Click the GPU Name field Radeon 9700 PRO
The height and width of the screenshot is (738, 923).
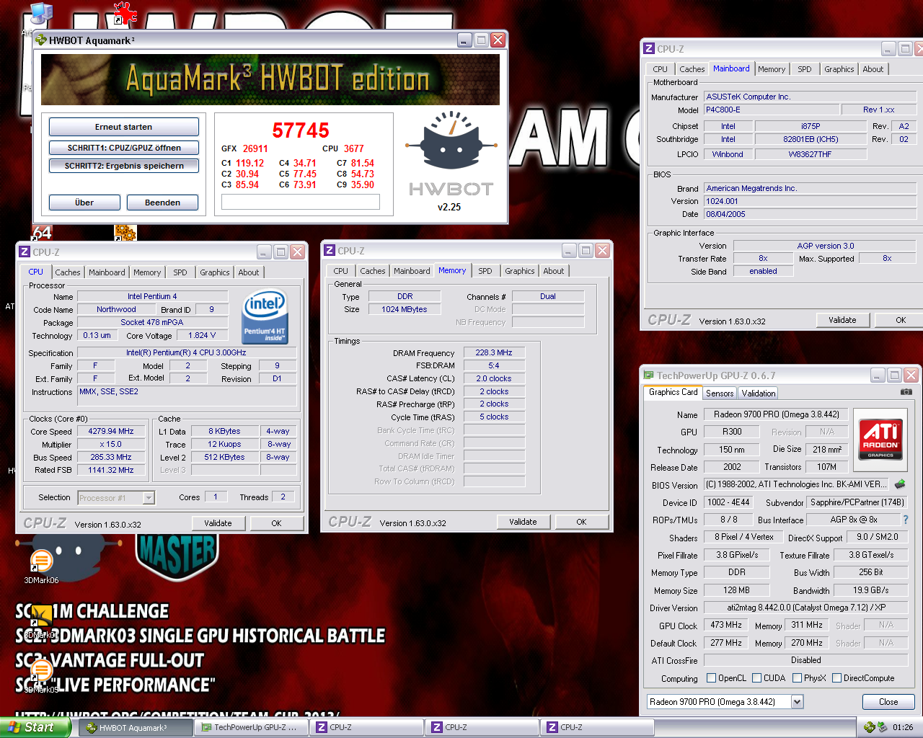click(x=777, y=414)
